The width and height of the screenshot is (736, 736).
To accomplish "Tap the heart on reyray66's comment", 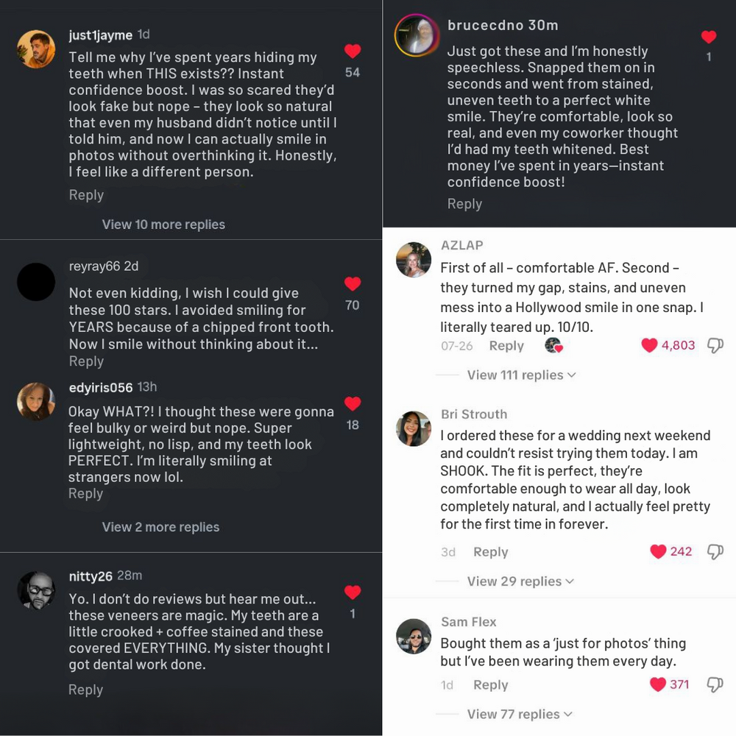I will pyautogui.click(x=353, y=284).
